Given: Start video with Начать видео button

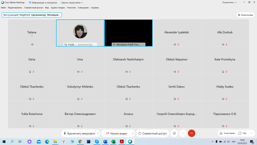Looking at the screenshot, I should [x=116, y=133].
